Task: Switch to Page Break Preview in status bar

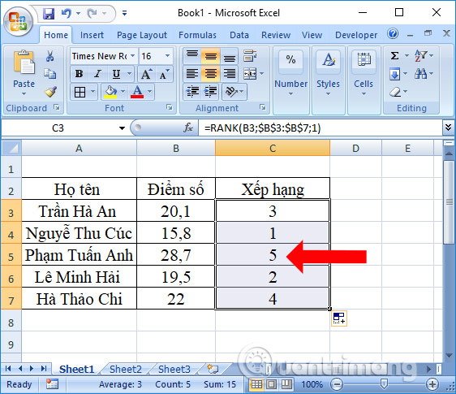Action: pos(286,384)
